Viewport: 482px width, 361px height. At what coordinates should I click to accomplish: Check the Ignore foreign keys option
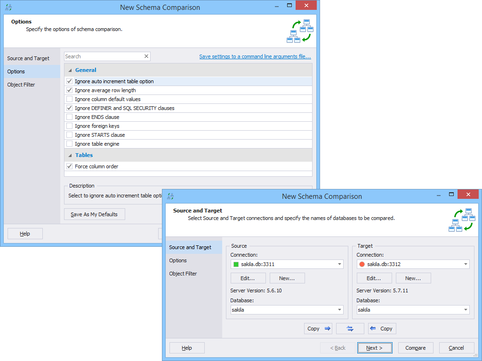click(x=70, y=126)
